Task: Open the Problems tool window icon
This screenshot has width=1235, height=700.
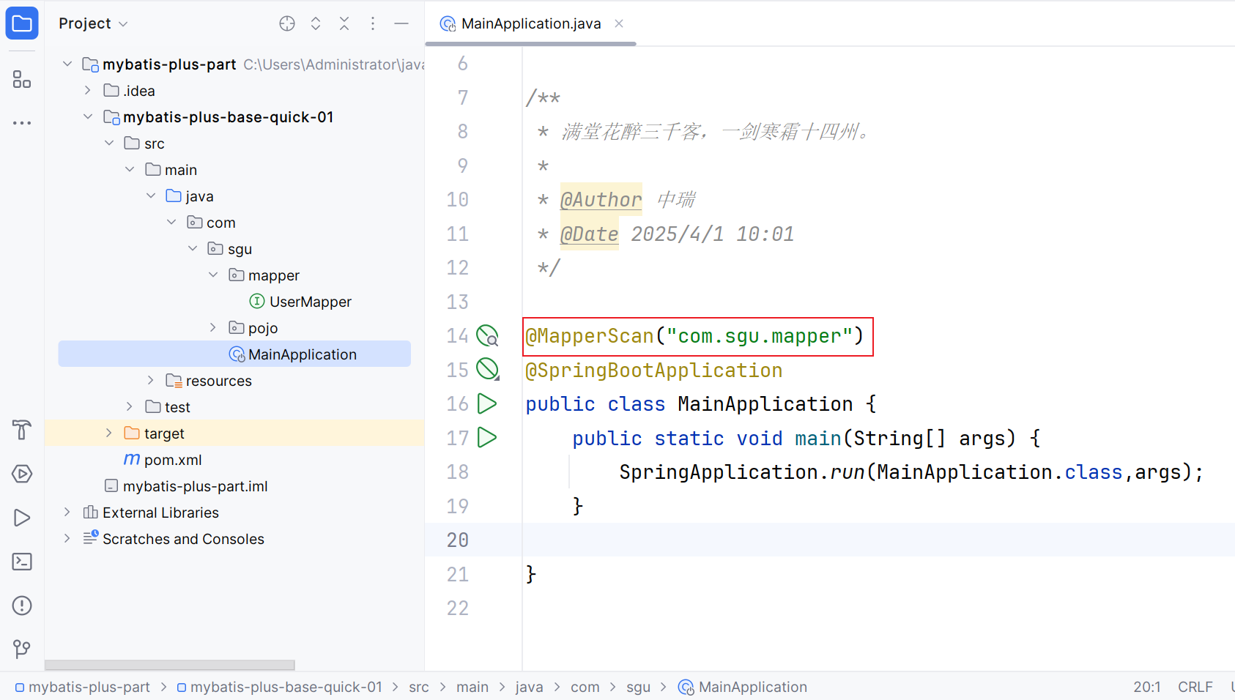Action: pyautogui.click(x=22, y=606)
